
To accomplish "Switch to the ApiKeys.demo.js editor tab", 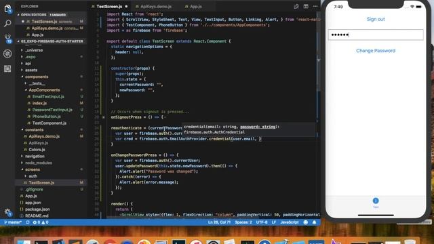I will pyautogui.click(x=156, y=6).
